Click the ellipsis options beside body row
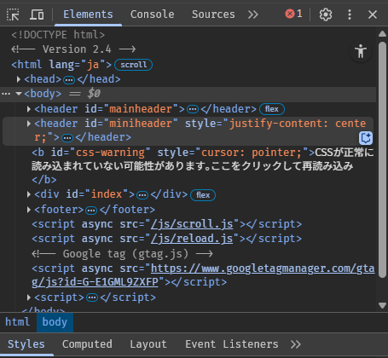Image resolution: width=388 pixels, height=358 pixels. pos(6,94)
